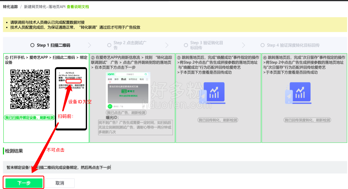The image size is (348, 189).
Task: Click chevron arrow after Step 3
Action: pyautogui.click(x=243, y=45)
